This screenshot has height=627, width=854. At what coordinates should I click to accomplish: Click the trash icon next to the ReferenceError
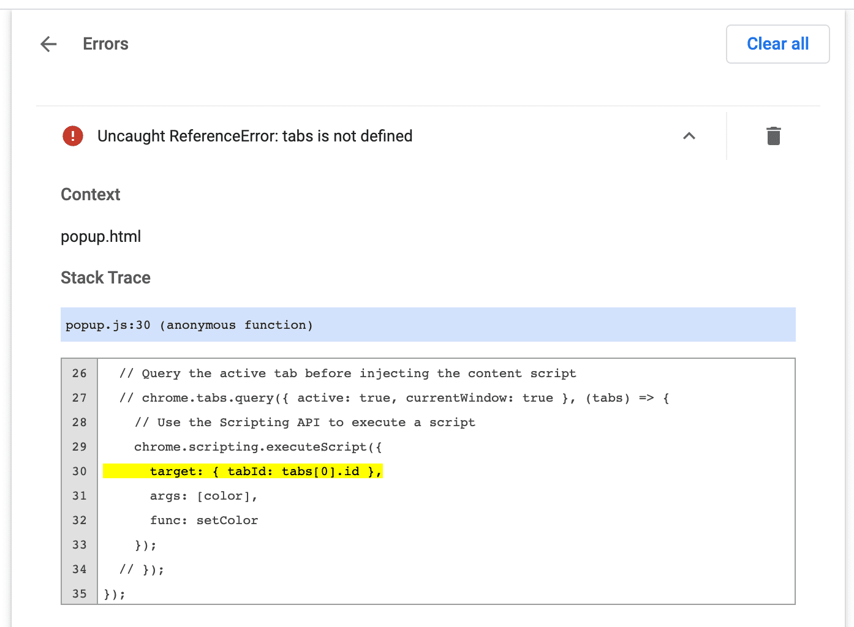pyautogui.click(x=773, y=136)
